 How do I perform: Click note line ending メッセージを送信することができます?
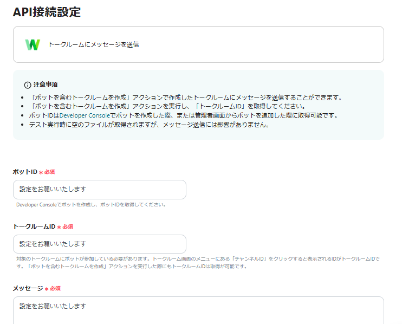tap(186, 98)
